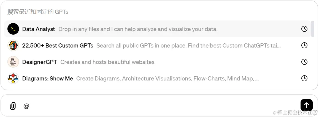Click the 'Drop in any files' description text
Screen dimensions: 319x117
138,29
